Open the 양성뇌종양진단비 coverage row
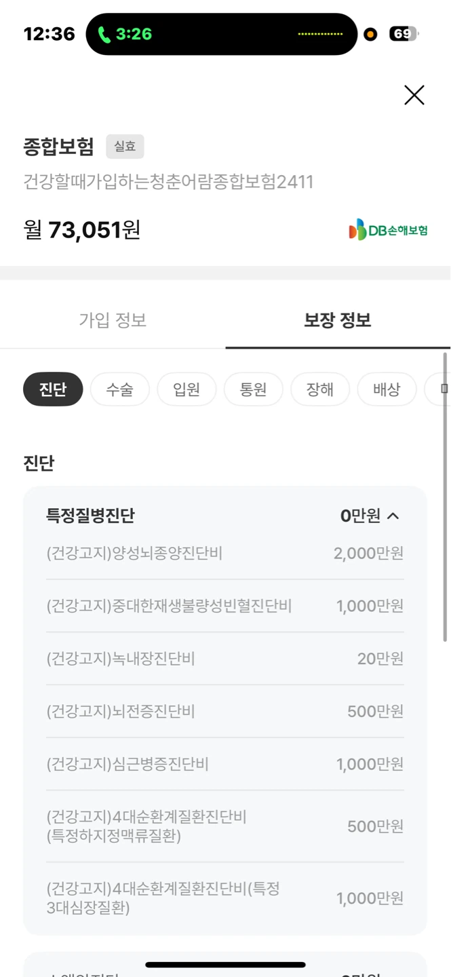This screenshot has width=451, height=977. click(x=225, y=554)
